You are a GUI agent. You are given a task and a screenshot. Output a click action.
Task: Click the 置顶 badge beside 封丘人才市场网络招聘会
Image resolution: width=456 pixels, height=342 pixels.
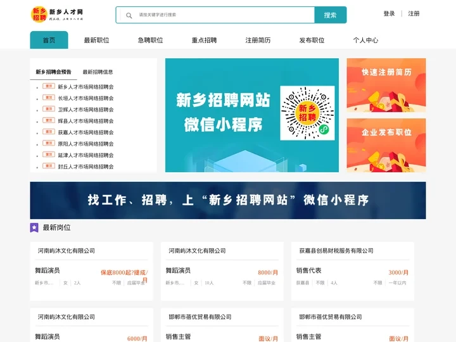point(49,166)
